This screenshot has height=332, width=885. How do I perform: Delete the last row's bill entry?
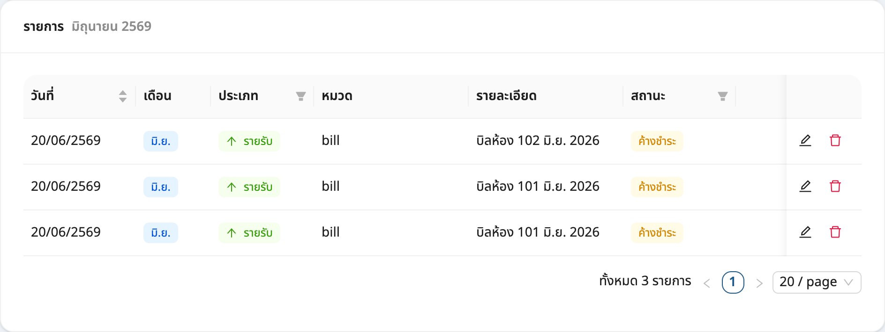(835, 232)
